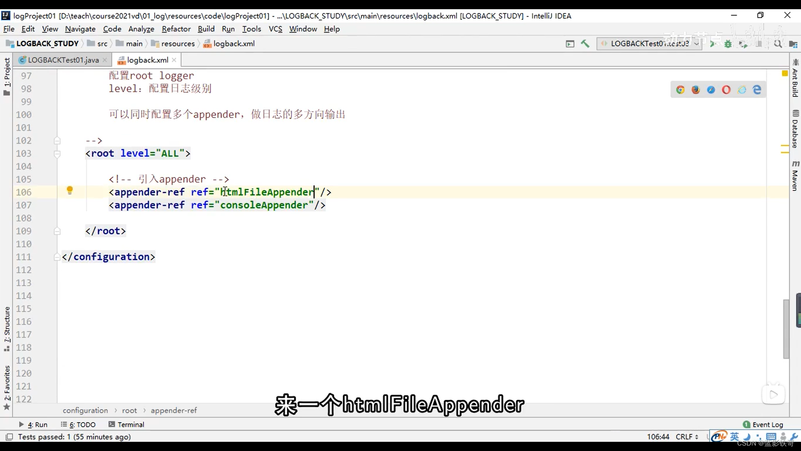801x451 pixels.
Task: Open the View menu
Action: point(50,29)
